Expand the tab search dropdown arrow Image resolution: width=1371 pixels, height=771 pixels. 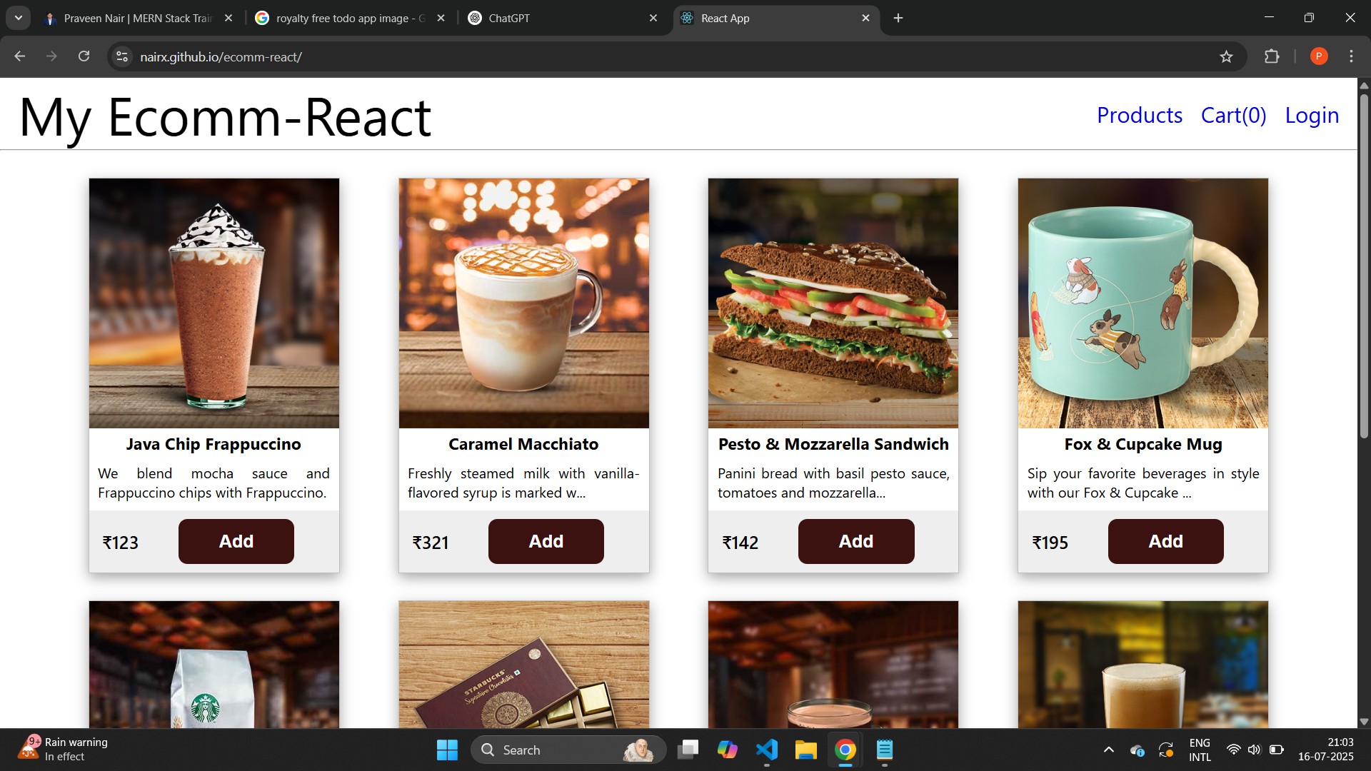tap(19, 18)
